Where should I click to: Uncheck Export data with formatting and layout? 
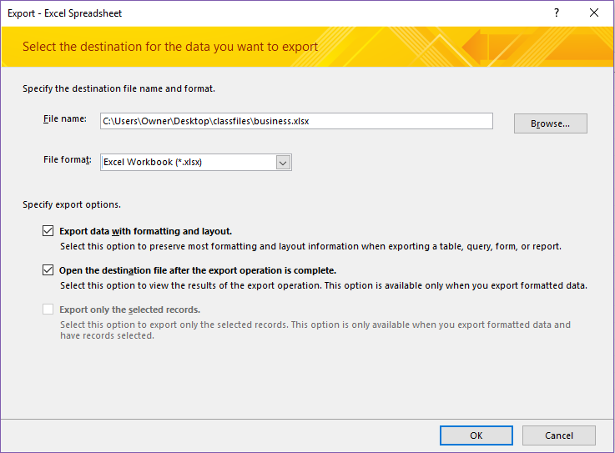[x=48, y=231]
